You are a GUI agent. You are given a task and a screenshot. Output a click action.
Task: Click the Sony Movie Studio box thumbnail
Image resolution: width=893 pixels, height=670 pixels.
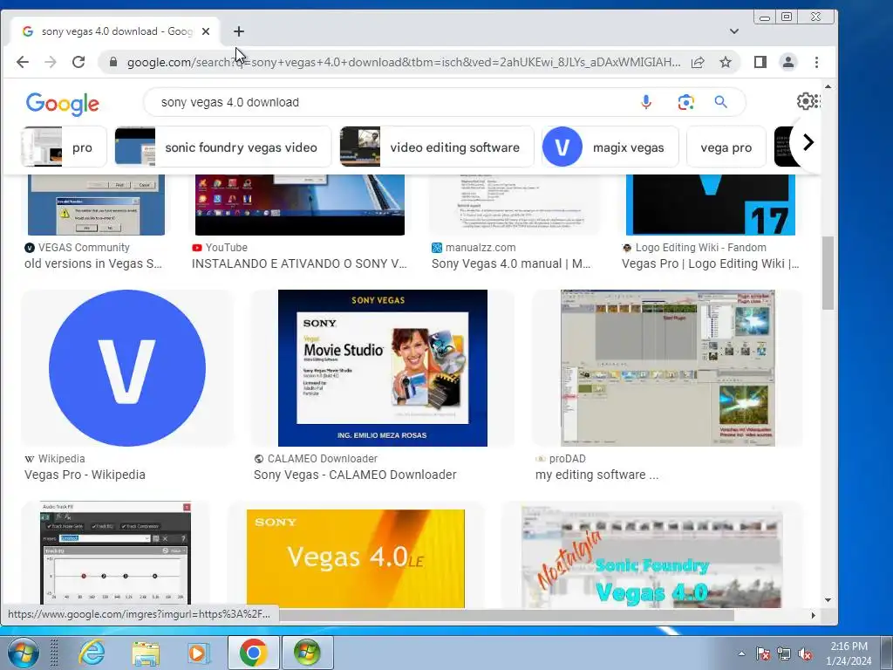pyautogui.click(x=382, y=368)
